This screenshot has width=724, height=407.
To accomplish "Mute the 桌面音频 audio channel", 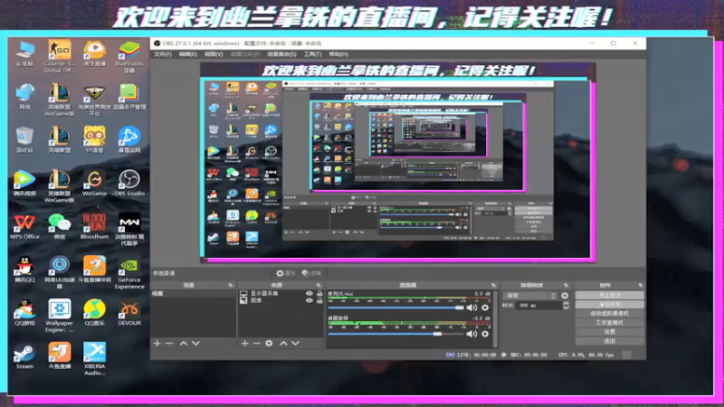I will click(472, 334).
